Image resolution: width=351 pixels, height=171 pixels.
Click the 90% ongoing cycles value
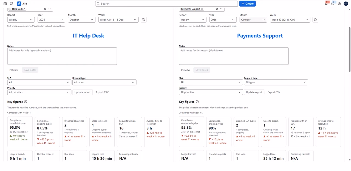[x=213, y=128]
